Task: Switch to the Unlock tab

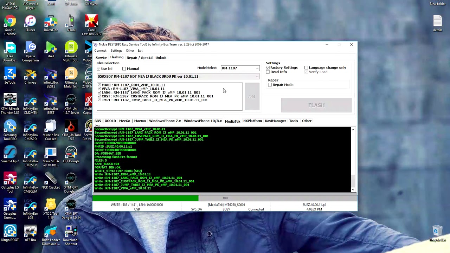Action: [161, 58]
